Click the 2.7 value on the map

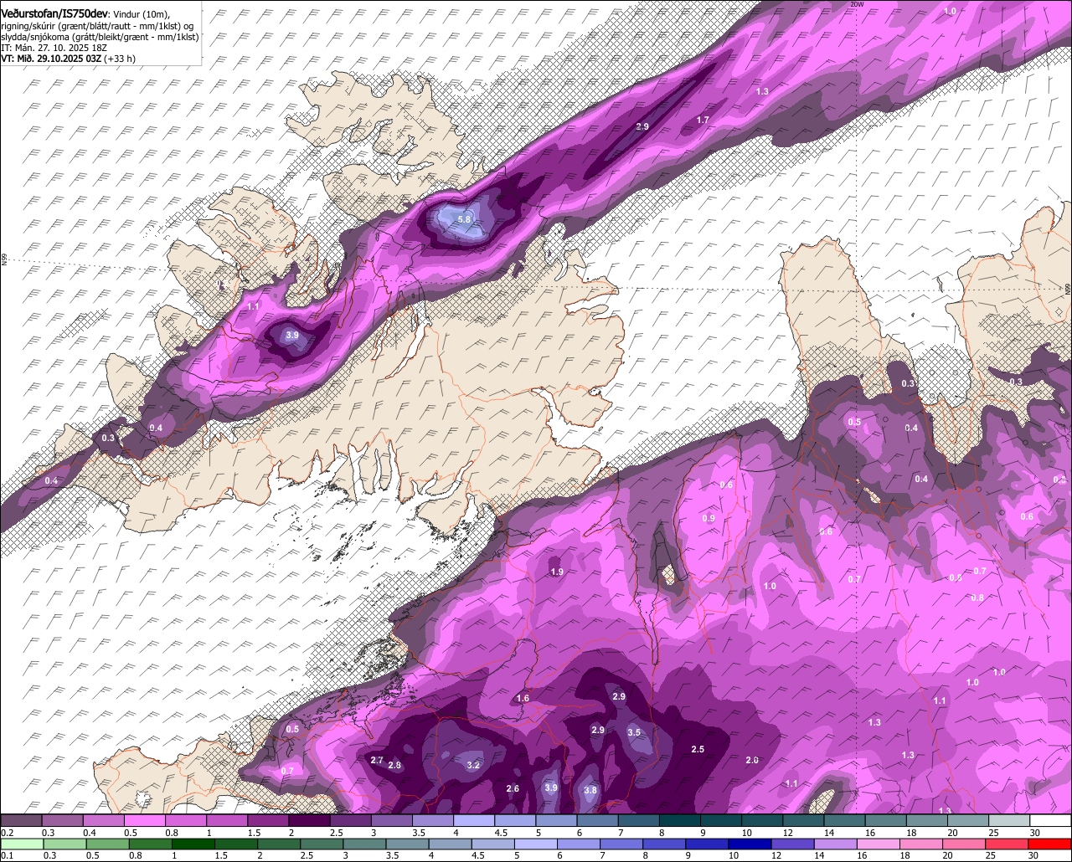[x=377, y=760]
